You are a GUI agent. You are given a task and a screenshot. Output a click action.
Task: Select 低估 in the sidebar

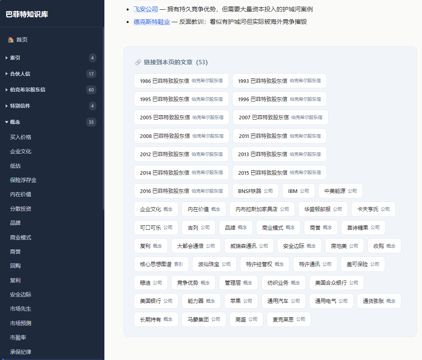coord(15,166)
